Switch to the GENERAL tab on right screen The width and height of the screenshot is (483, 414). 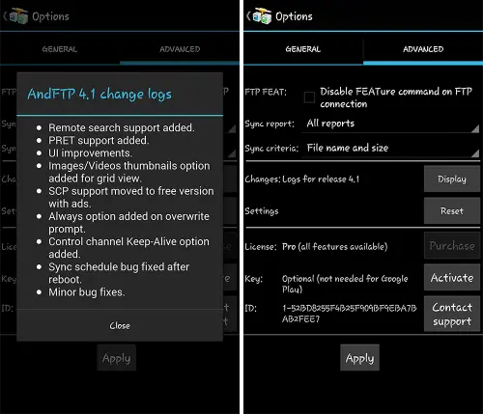point(303,49)
